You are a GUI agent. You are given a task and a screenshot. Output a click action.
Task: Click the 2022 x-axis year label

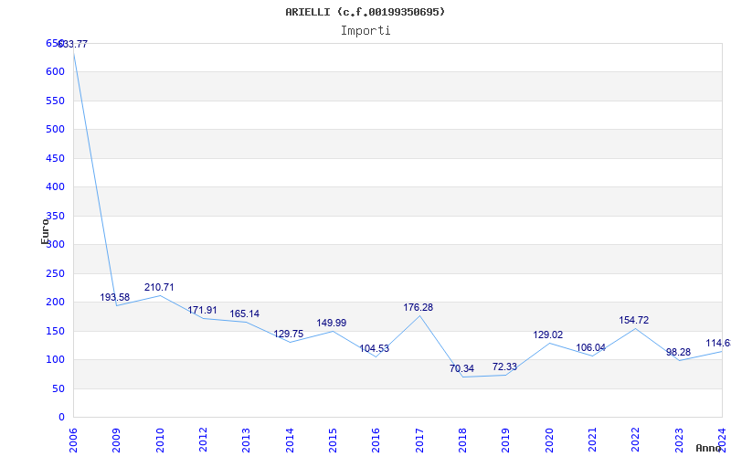pyautogui.click(x=635, y=441)
